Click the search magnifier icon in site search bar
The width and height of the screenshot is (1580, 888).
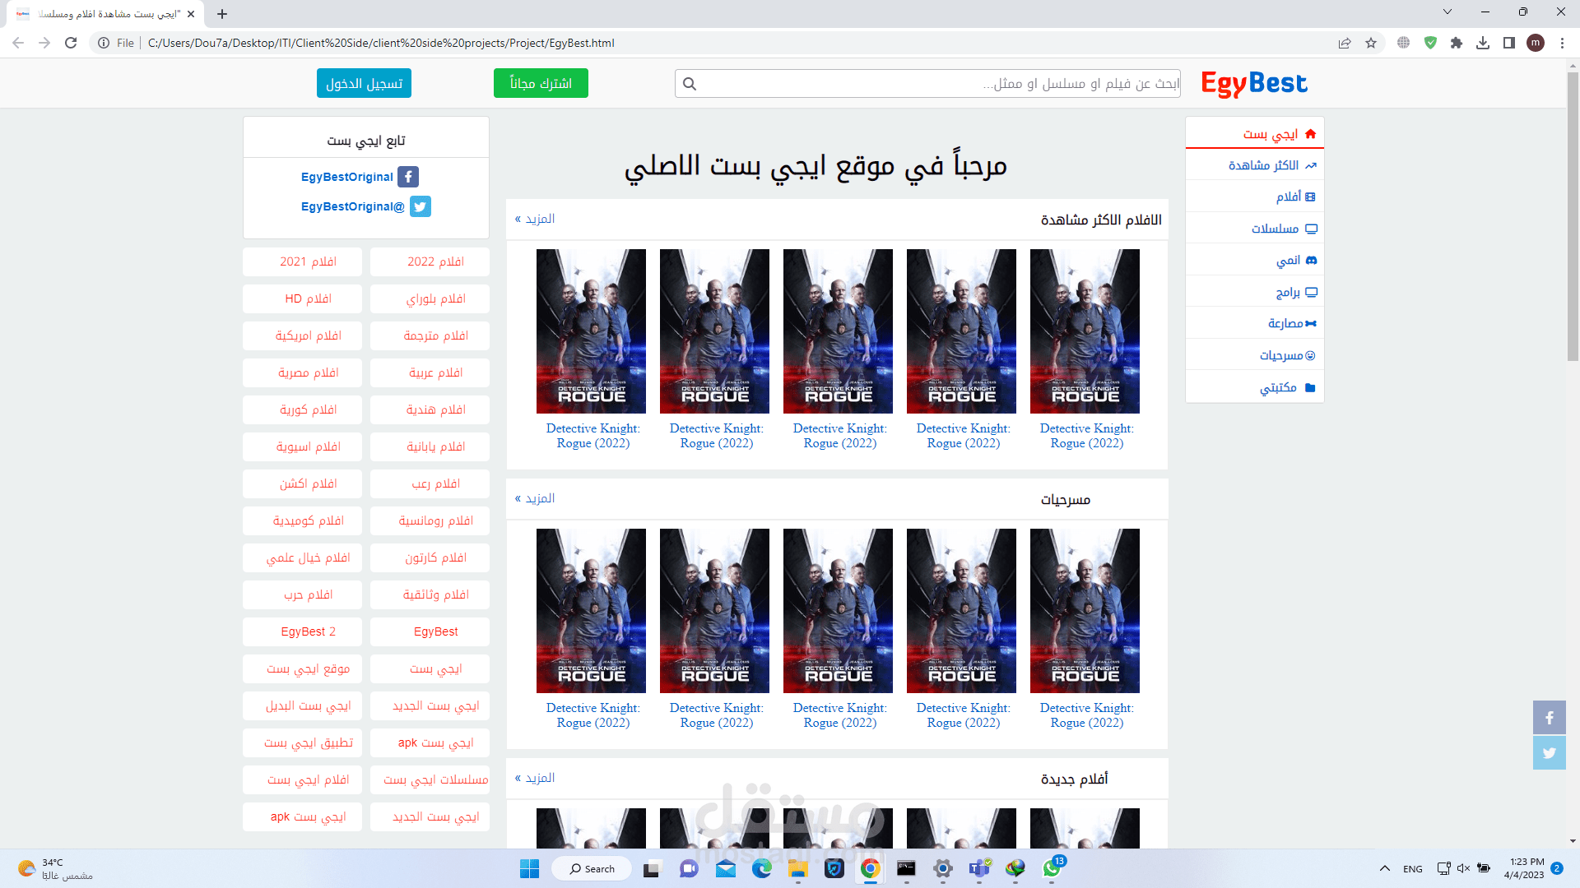690,84
